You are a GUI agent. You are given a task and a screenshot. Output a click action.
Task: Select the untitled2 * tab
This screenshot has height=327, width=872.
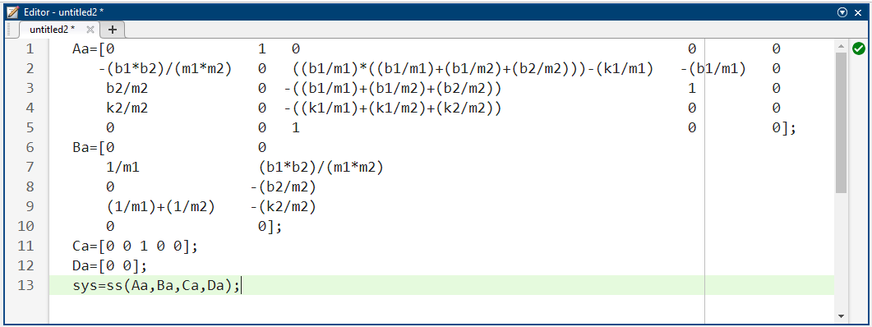tap(53, 30)
